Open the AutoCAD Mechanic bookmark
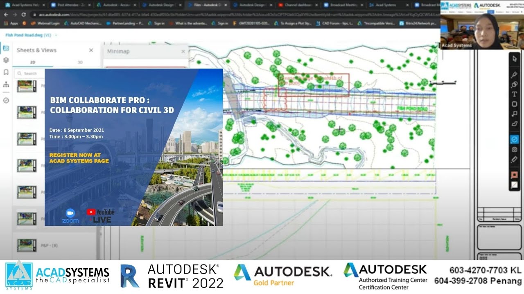Screen dimensions: 524x294 83,24
